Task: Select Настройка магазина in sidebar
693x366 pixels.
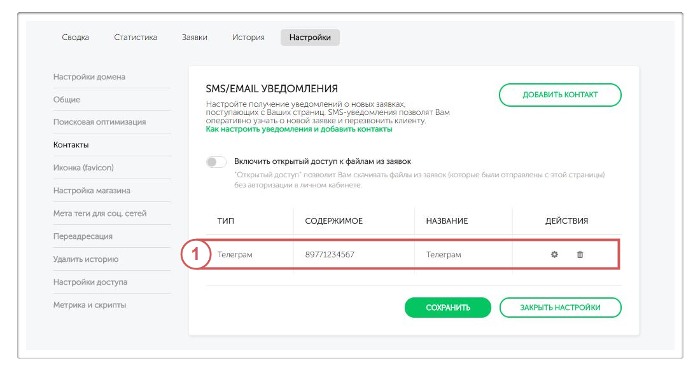Action: 92,191
